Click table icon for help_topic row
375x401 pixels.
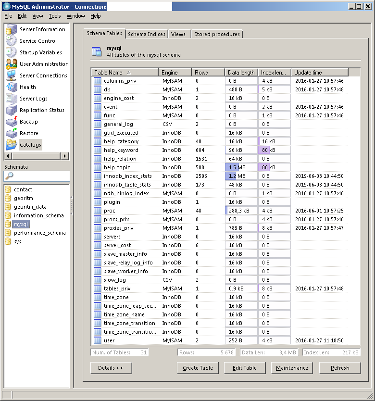tap(97, 167)
